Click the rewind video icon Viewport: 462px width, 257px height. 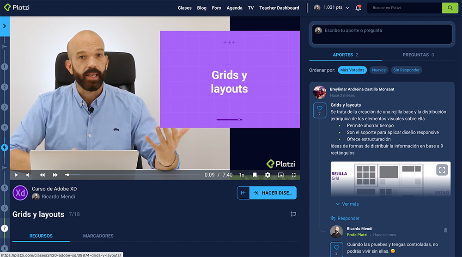(43, 175)
